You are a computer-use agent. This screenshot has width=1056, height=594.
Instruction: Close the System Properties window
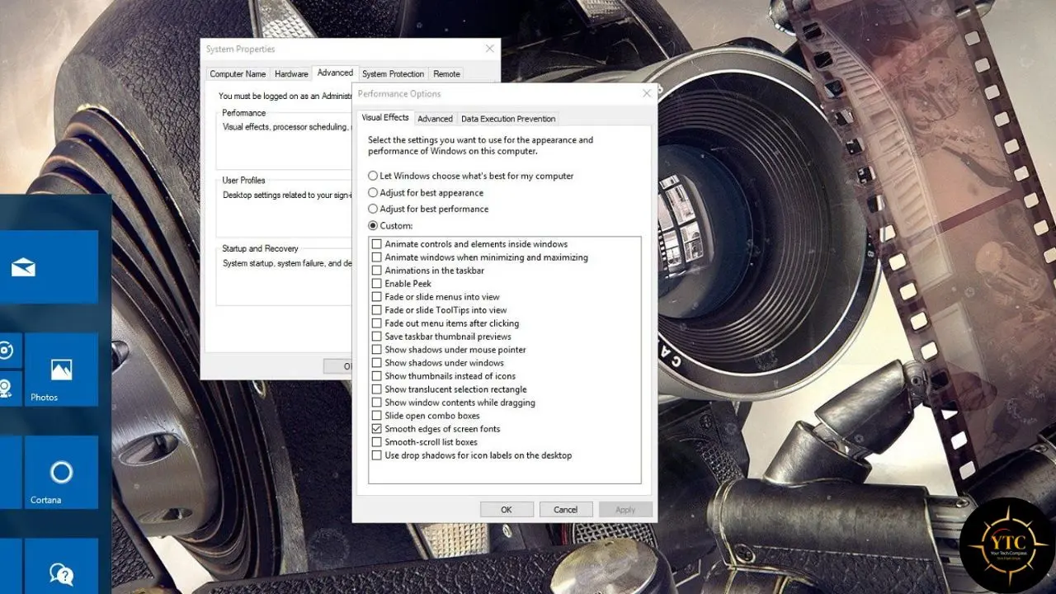pyautogui.click(x=490, y=49)
